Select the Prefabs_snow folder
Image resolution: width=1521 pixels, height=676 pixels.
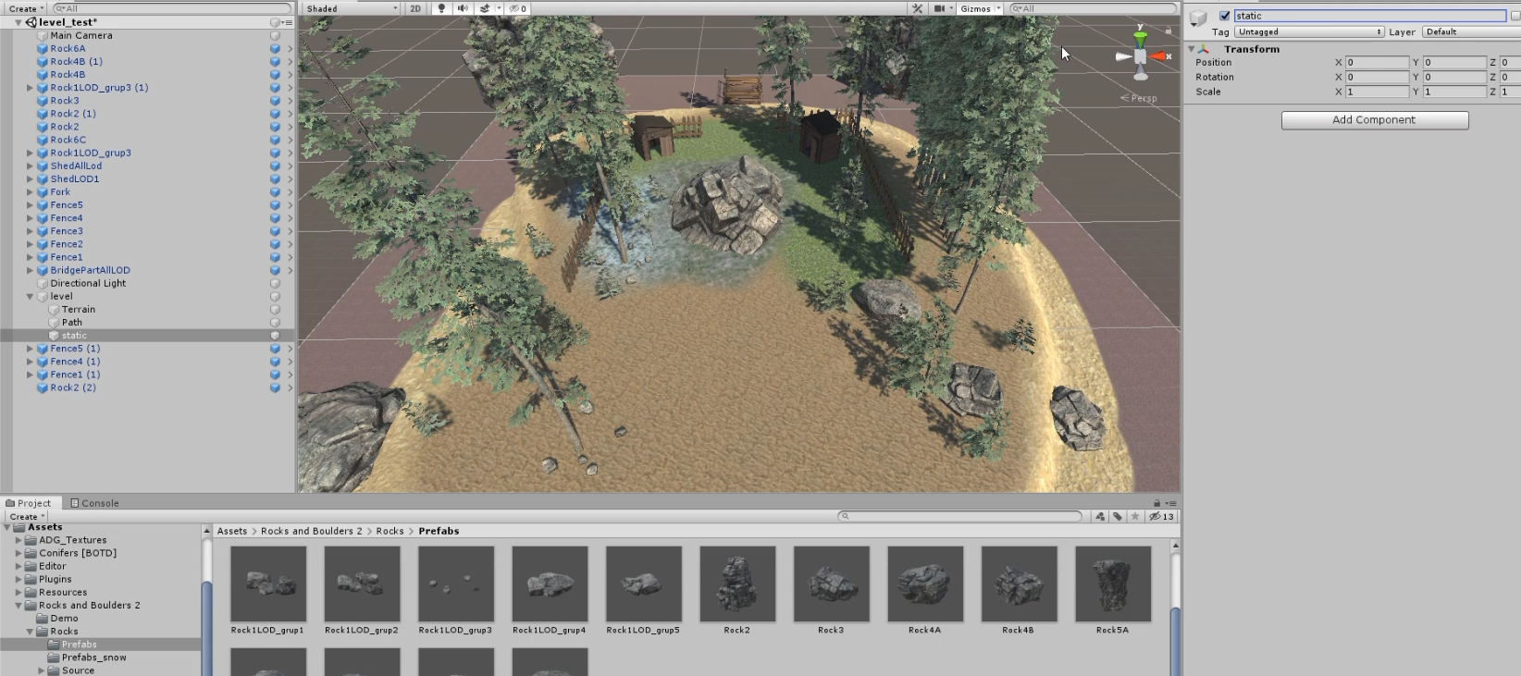click(94, 658)
